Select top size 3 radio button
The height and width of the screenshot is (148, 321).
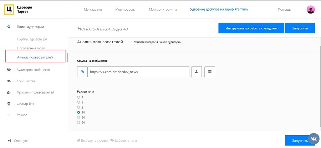(78, 102)
